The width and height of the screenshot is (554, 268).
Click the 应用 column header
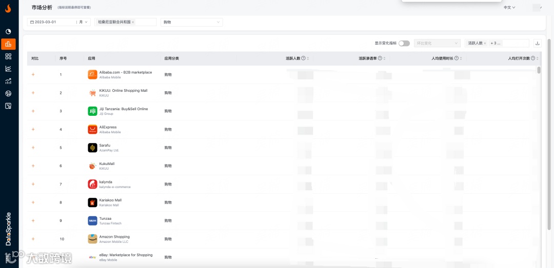point(91,58)
